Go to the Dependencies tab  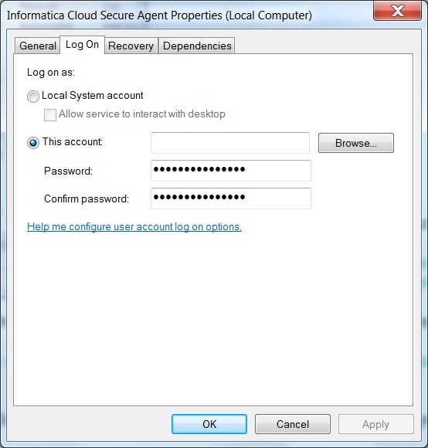tap(197, 46)
